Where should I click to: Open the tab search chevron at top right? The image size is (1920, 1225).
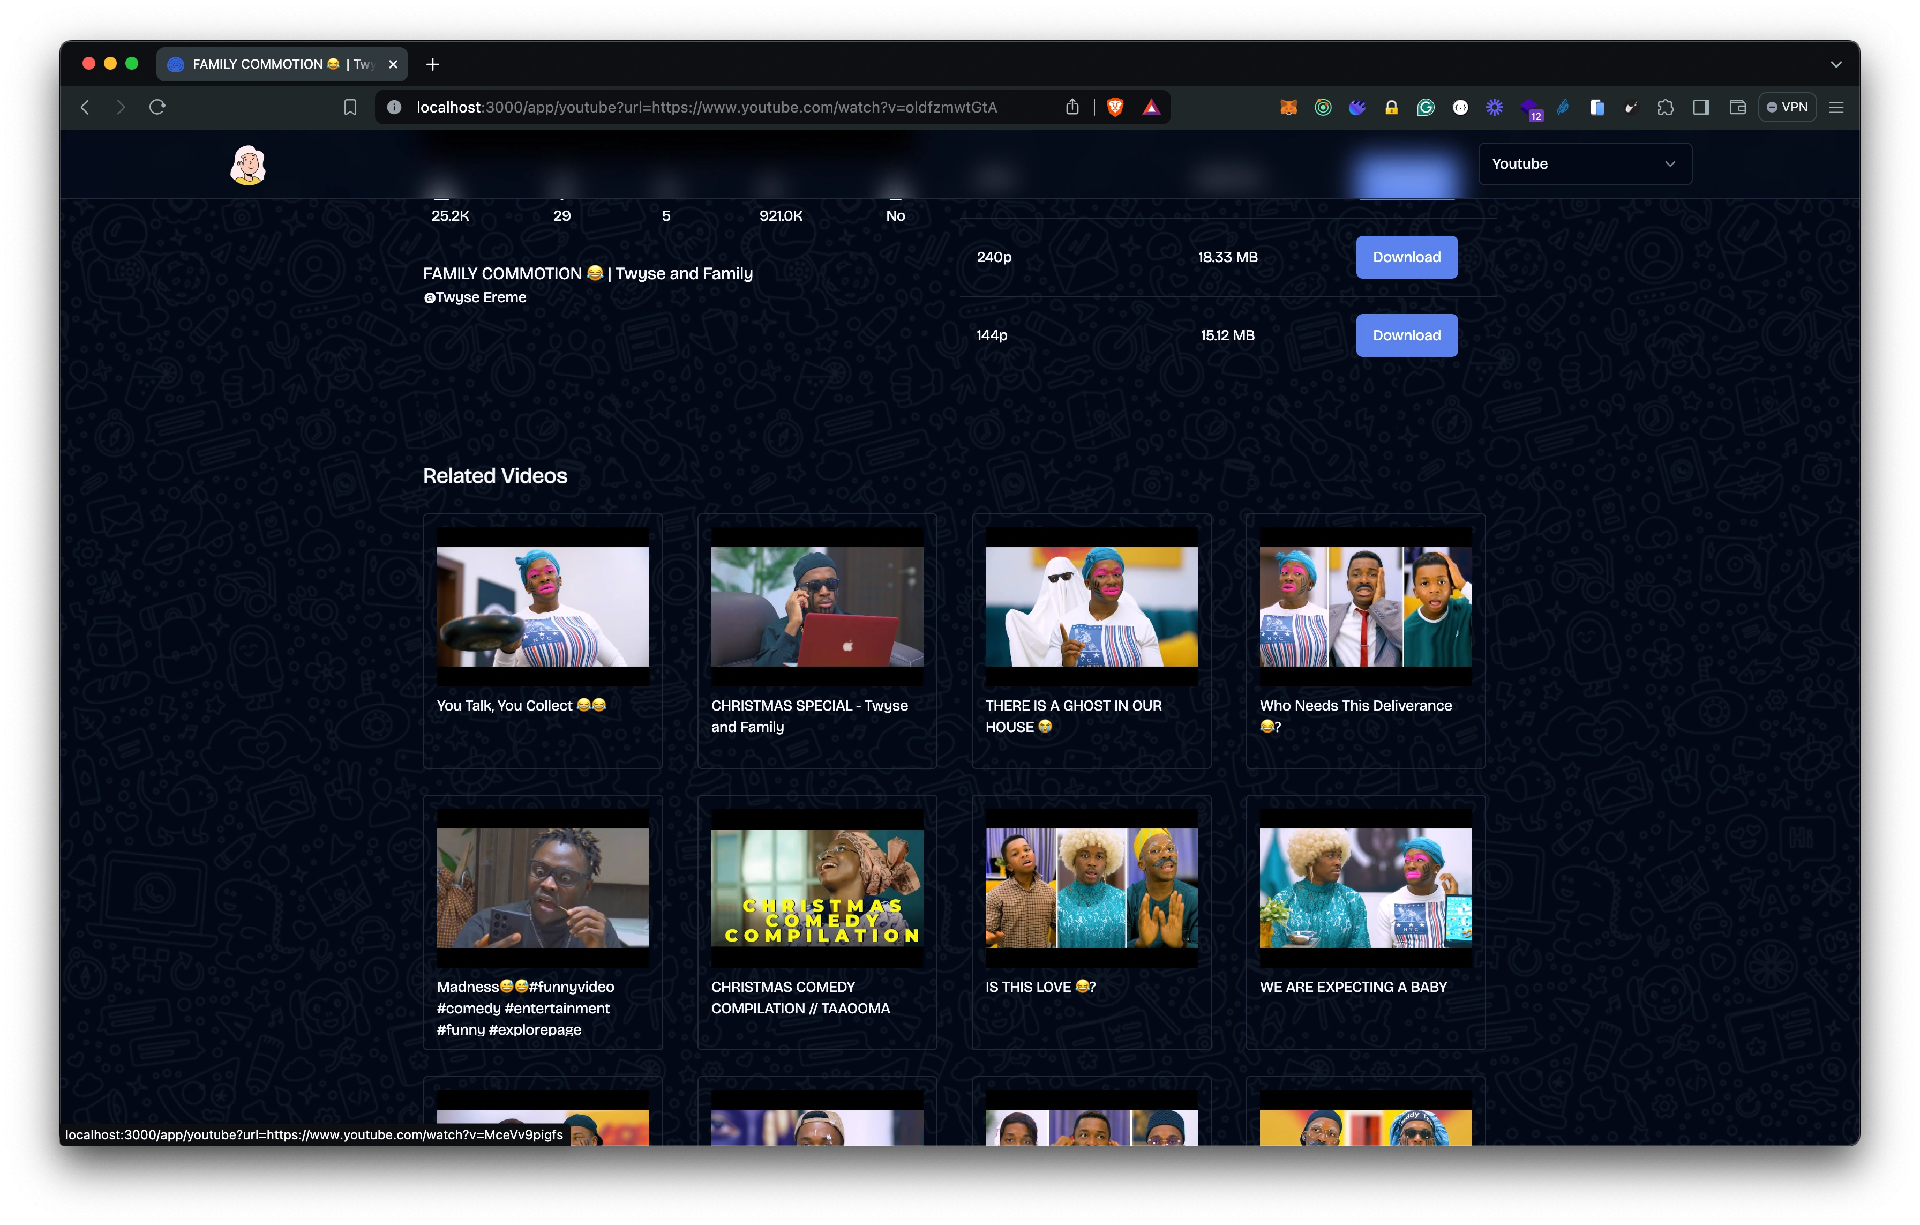[1835, 65]
